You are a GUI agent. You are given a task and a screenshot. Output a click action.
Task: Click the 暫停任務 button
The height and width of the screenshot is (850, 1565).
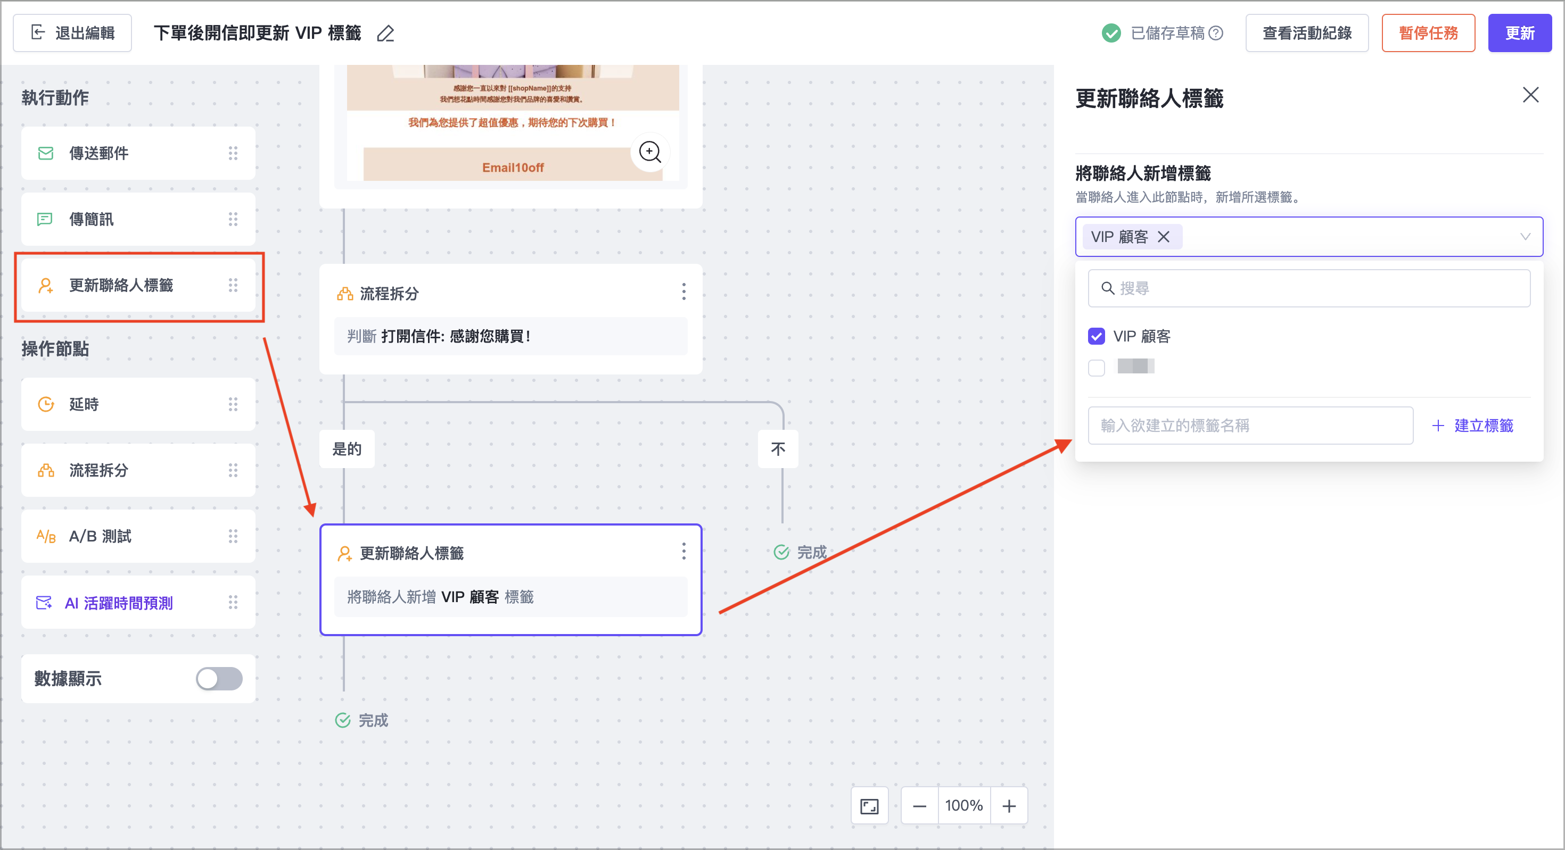point(1428,34)
